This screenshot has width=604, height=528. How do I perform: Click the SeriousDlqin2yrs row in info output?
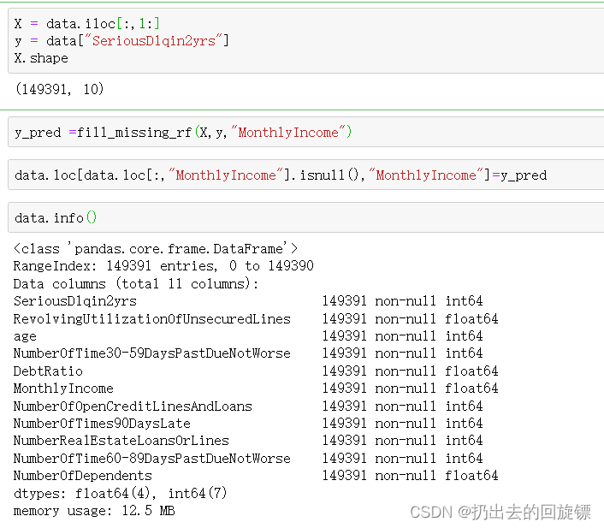(248, 300)
